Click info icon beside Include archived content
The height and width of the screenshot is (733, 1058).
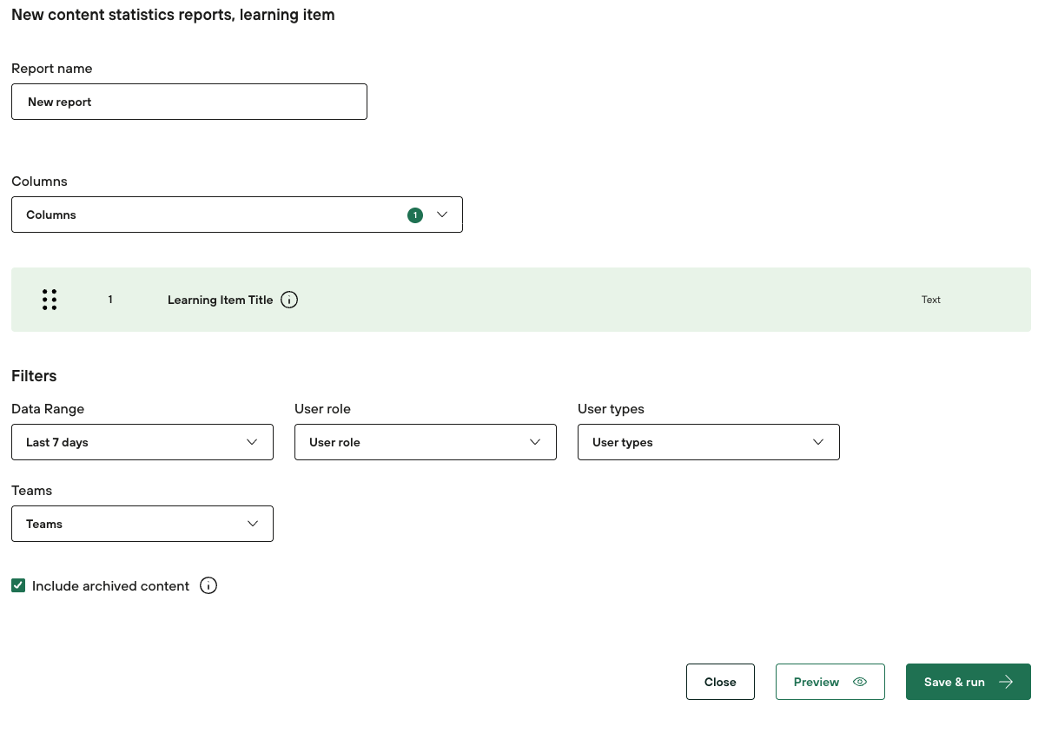pyautogui.click(x=208, y=585)
